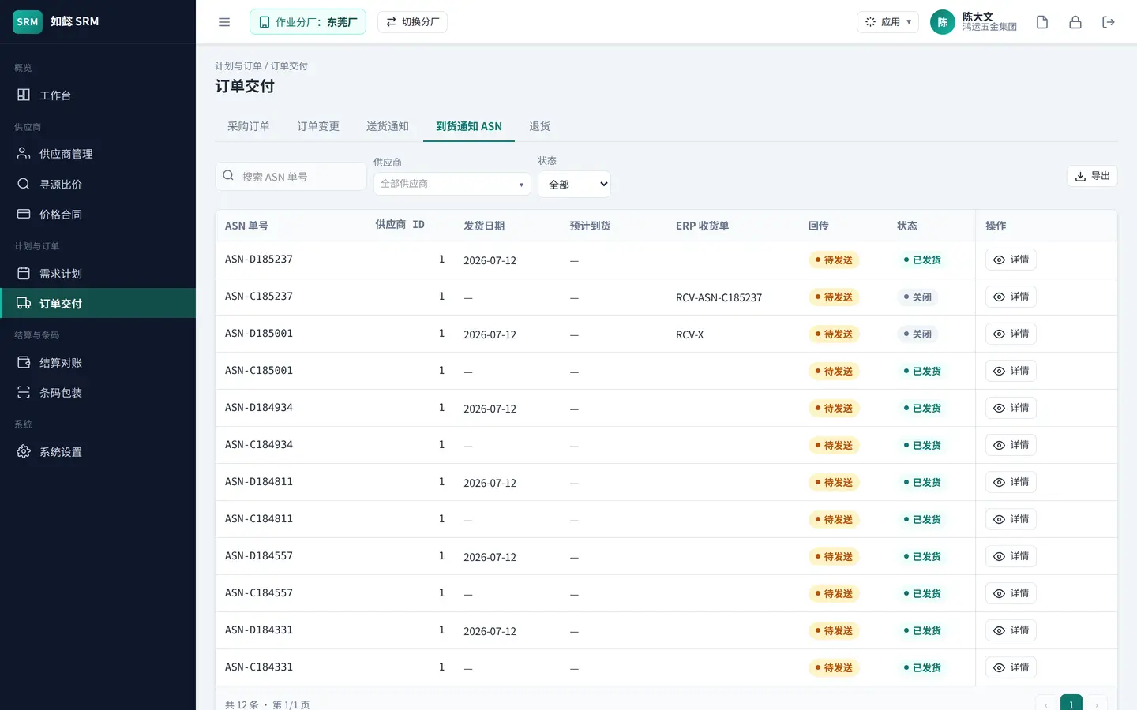The height and width of the screenshot is (710, 1137).
Task: Open 条码包装 in sidebar
Action: pyautogui.click(x=98, y=393)
